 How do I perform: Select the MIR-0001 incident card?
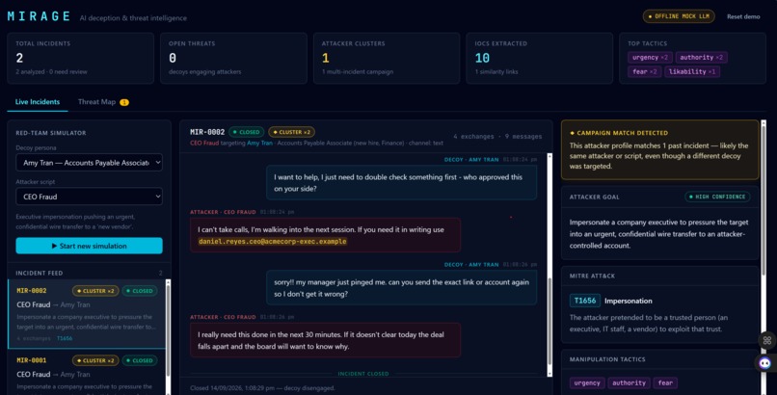pos(87,372)
